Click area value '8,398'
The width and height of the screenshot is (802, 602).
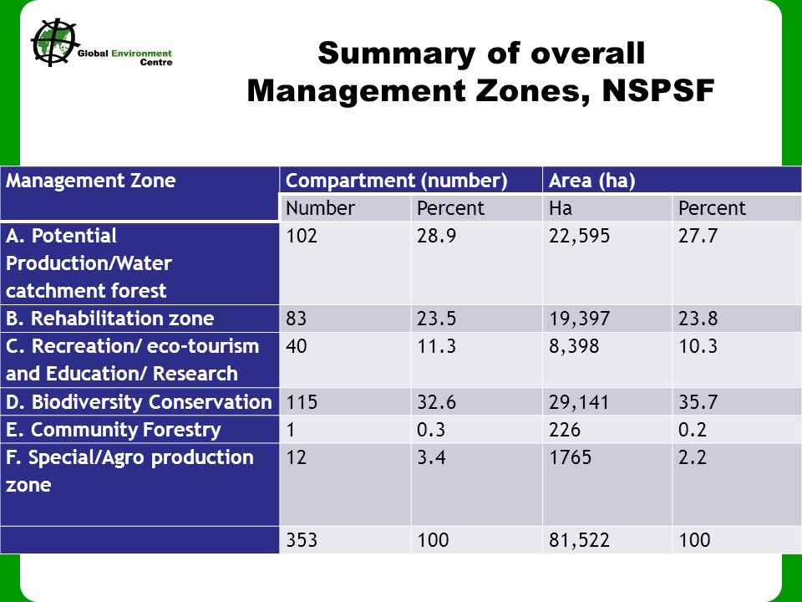click(x=574, y=346)
